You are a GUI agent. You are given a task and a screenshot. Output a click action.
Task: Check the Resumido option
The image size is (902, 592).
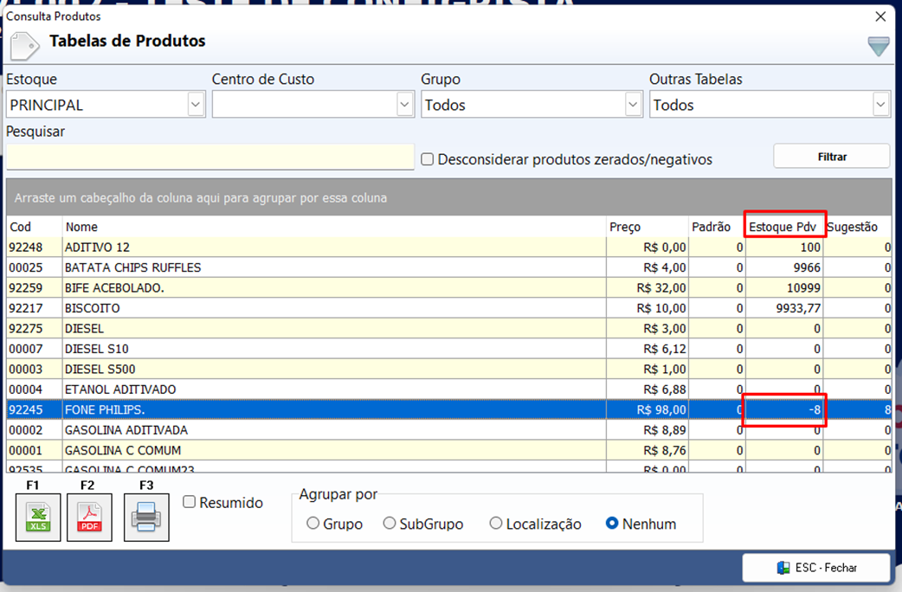190,502
